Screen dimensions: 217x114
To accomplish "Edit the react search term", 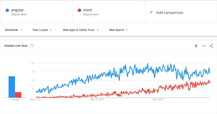I will click(87, 10).
